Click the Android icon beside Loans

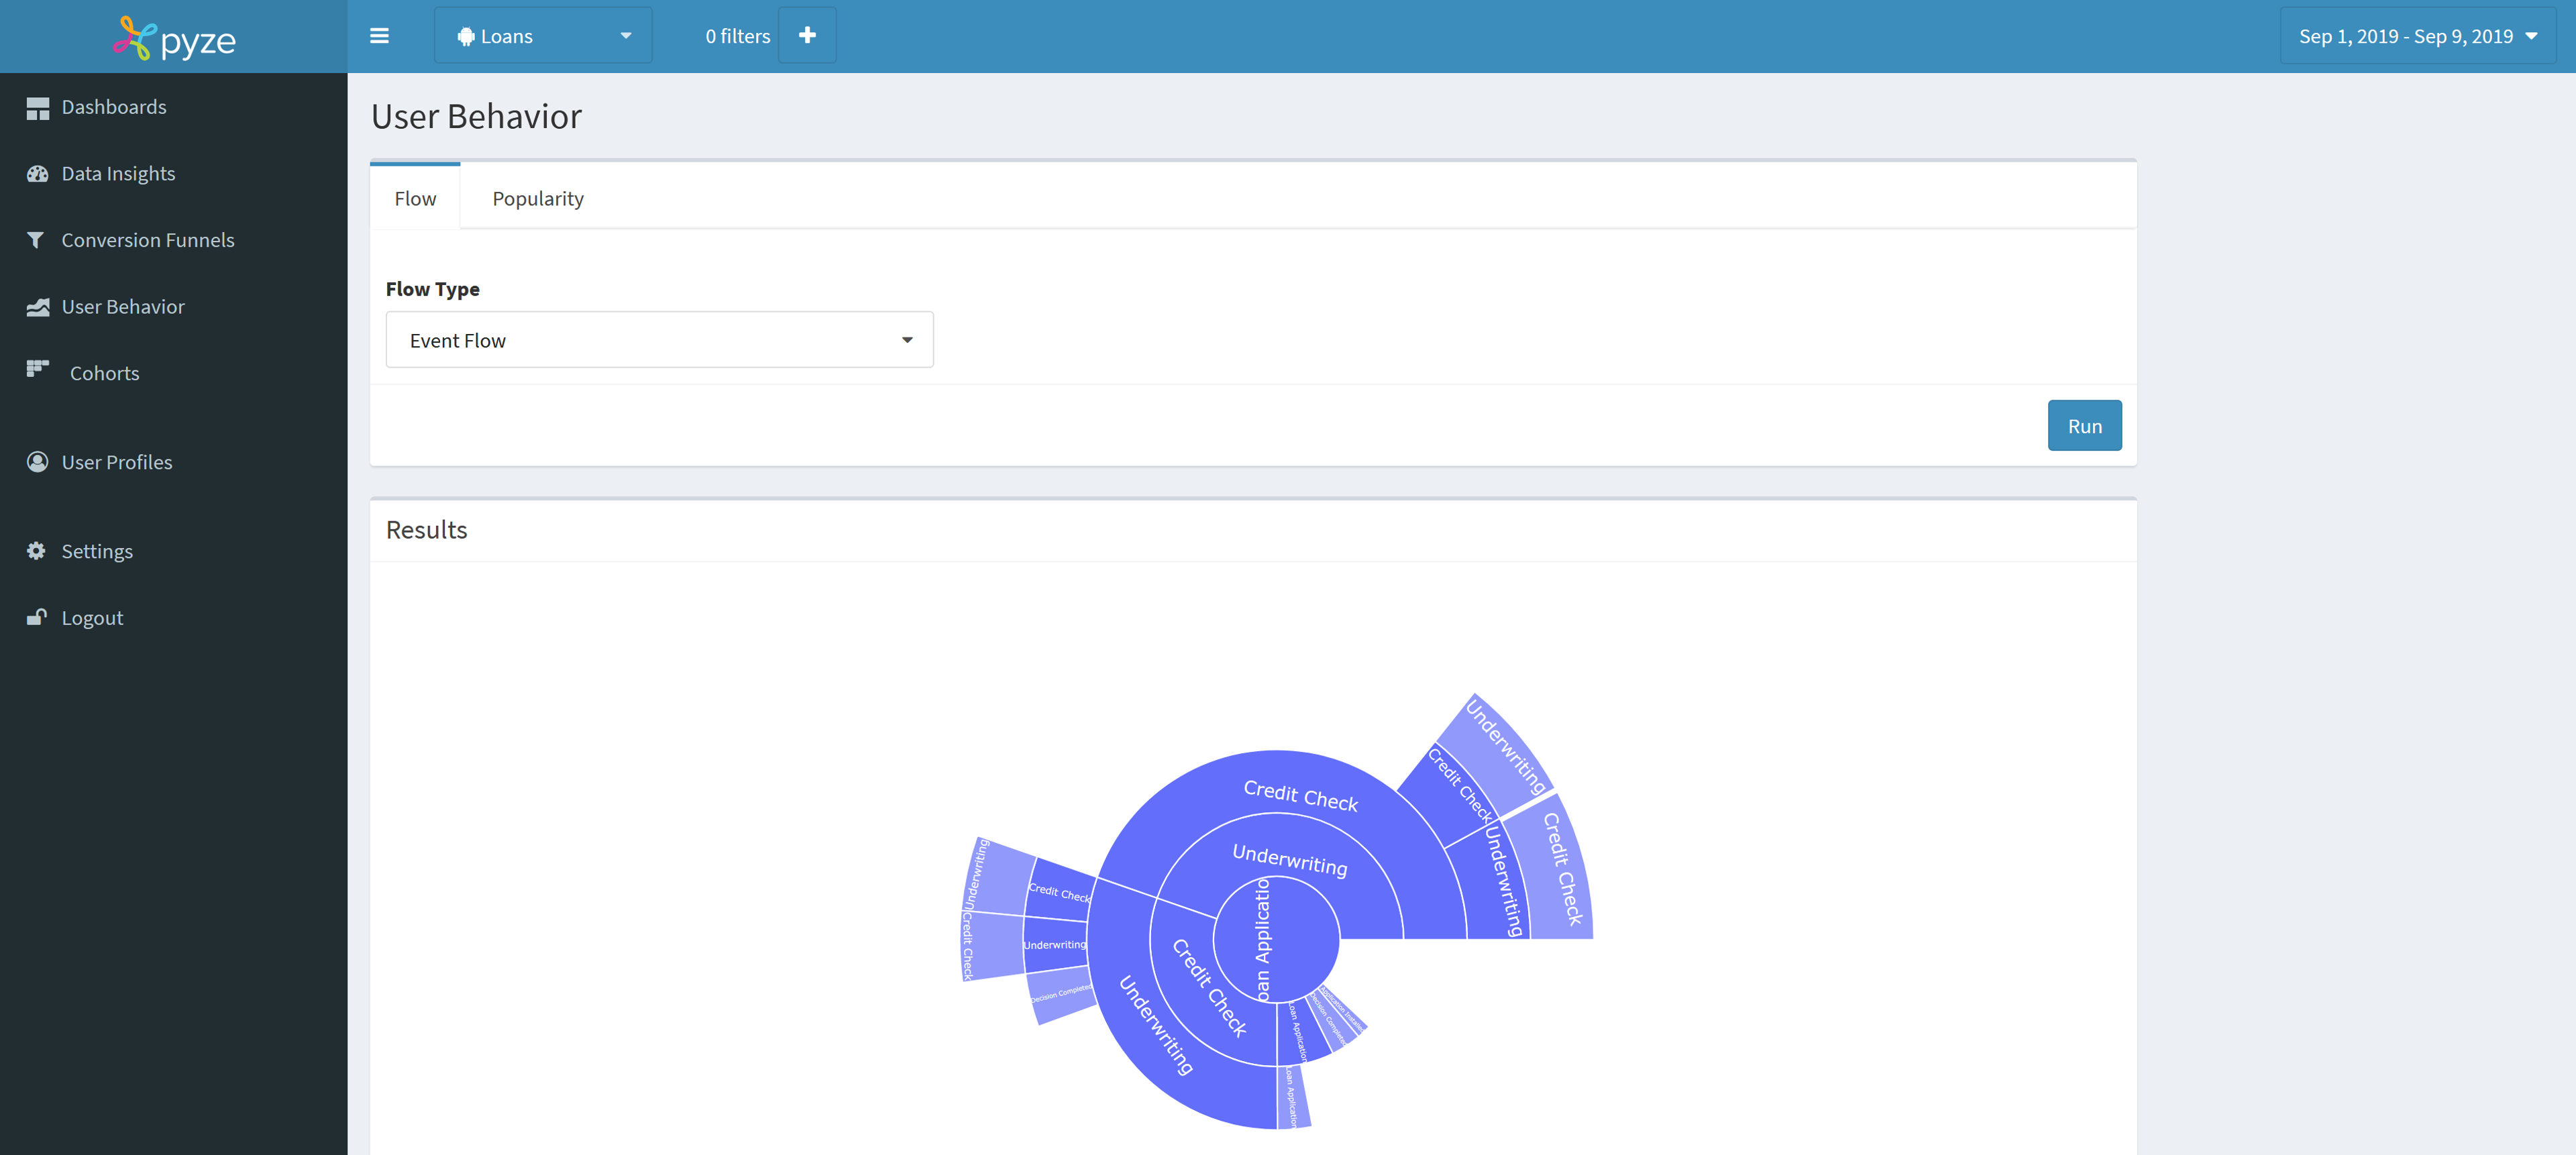(466, 37)
